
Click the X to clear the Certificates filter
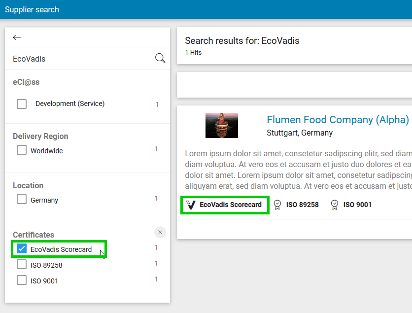160,232
